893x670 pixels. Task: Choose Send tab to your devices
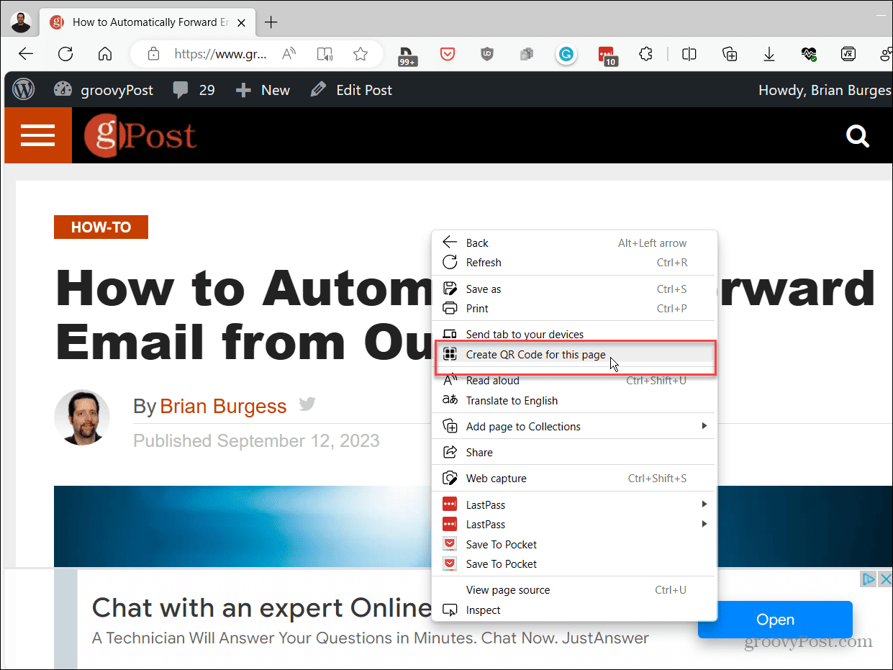(574, 334)
